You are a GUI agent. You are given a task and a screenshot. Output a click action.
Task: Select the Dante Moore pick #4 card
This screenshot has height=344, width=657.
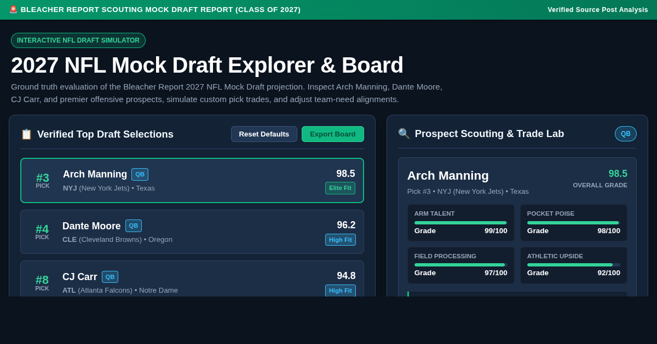192,232
